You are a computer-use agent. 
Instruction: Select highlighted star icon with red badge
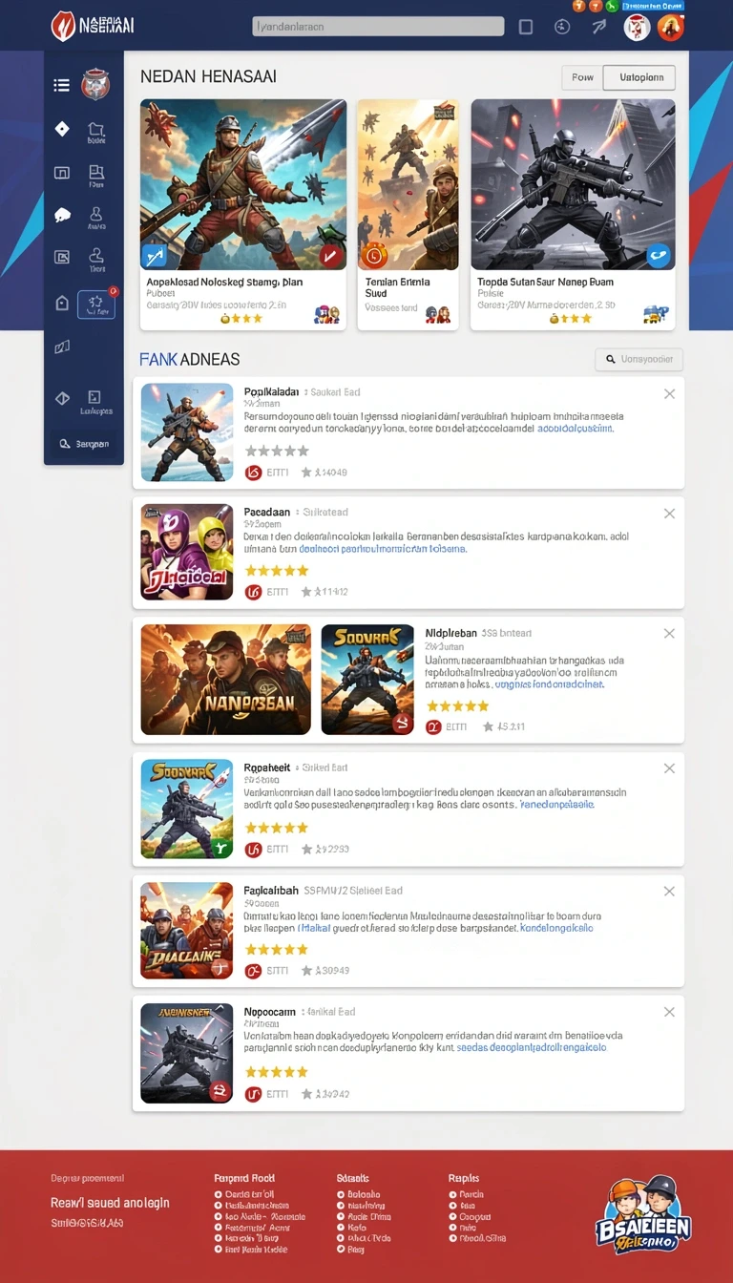pyautogui.click(x=96, y=305)
